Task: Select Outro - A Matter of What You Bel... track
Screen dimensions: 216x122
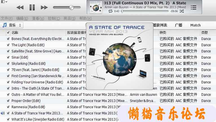Action: [x=38, y=95]
